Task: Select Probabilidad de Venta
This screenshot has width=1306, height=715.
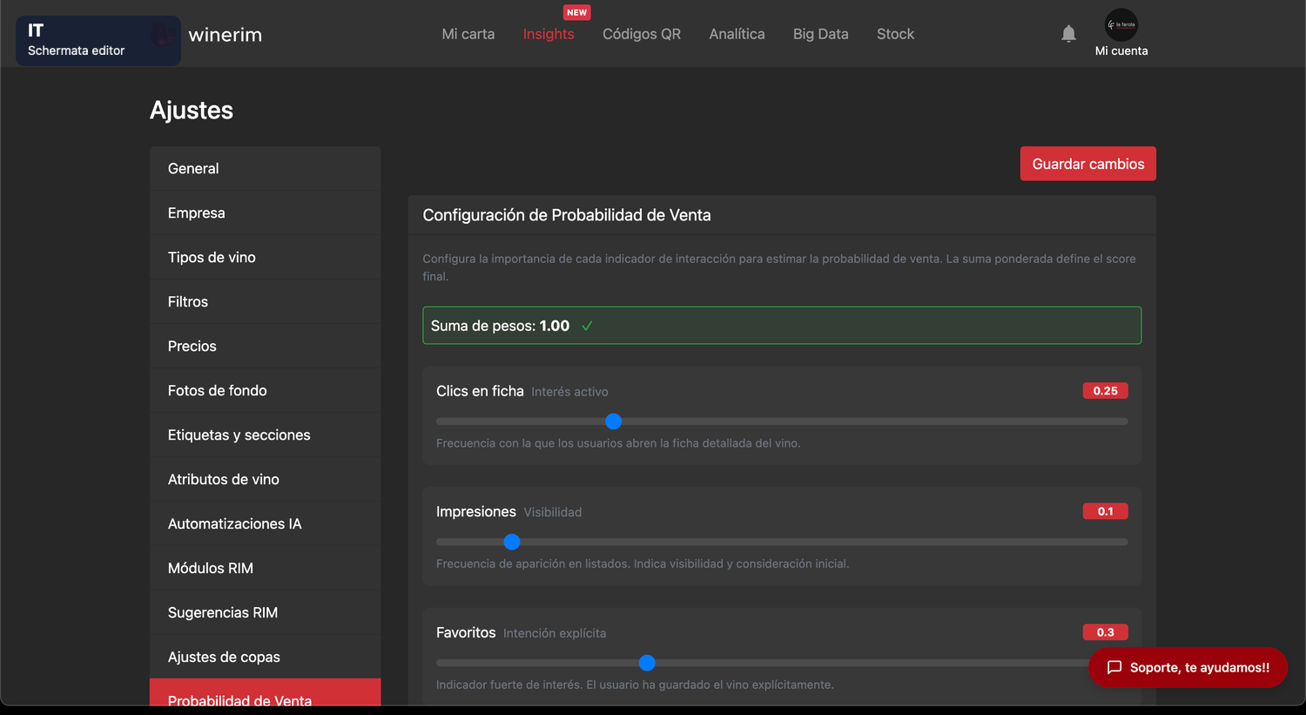Action: pos(265,693)
